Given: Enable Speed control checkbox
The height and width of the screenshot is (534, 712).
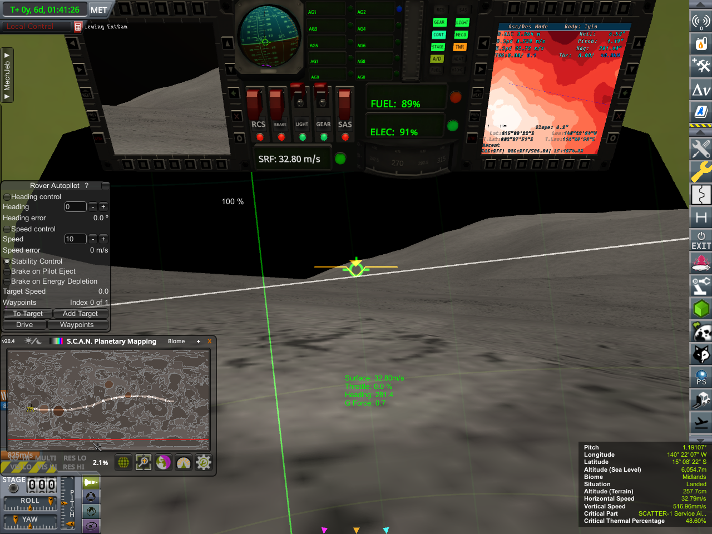Looking at the screenshot, I should pos(7,229).
